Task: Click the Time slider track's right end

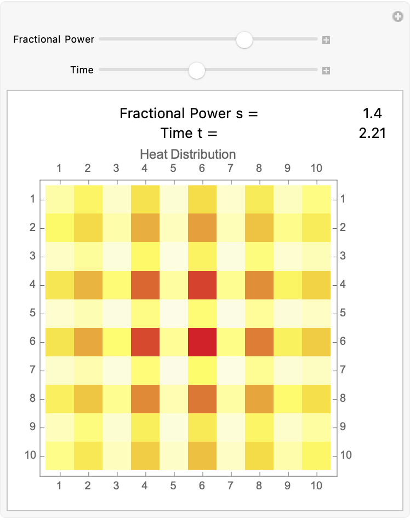Action: [316, 70]
